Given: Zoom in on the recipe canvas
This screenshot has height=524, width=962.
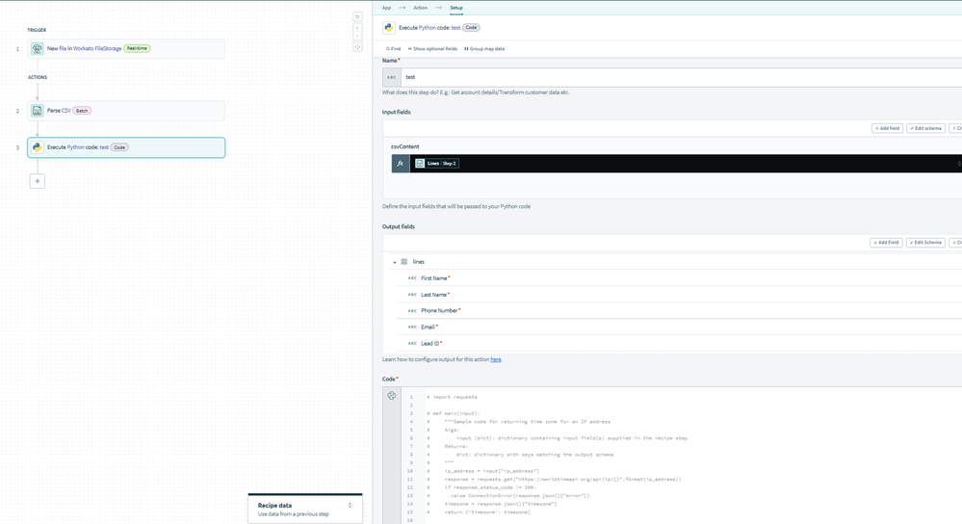Looking at the screenshot, I should [357, 28].
